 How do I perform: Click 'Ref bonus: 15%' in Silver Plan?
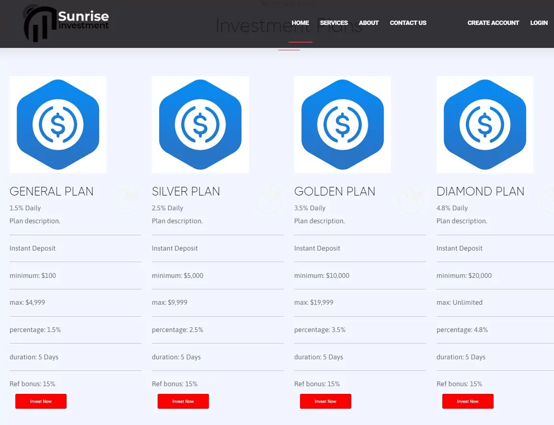175,384
